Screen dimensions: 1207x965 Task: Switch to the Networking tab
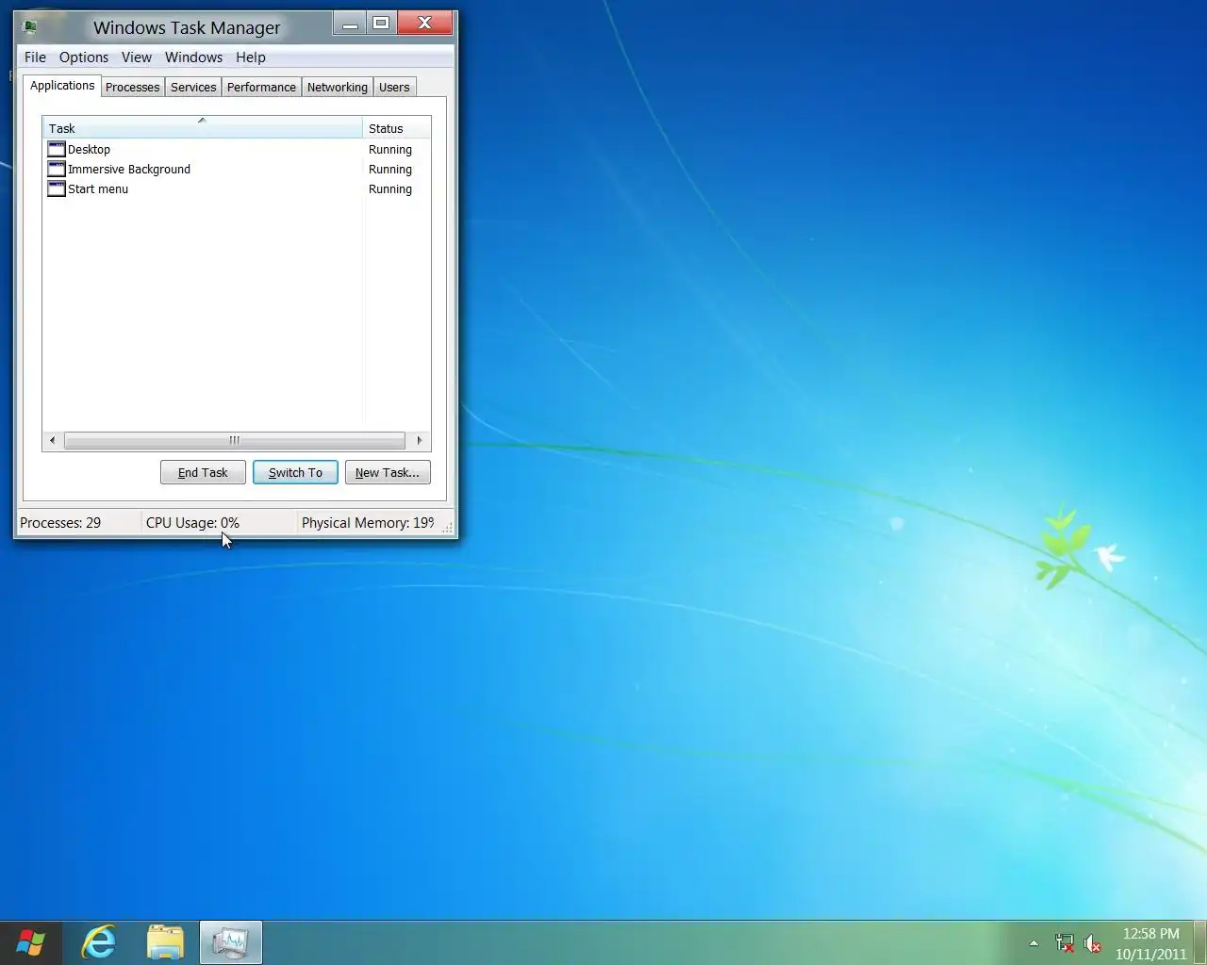coord(338,88)
